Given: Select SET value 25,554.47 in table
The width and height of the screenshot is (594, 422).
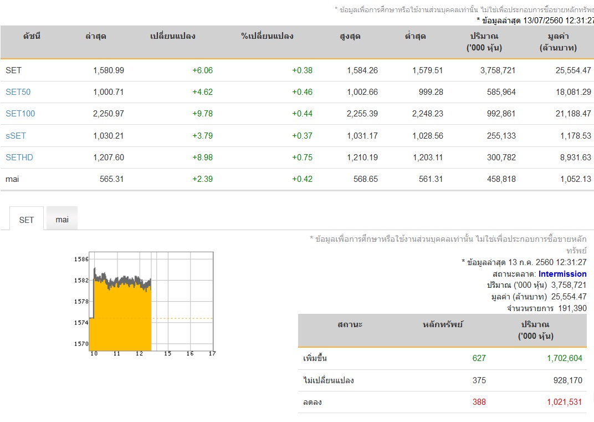Looking at the screenshot, I should pyautogui.click(x=573, y=70).
